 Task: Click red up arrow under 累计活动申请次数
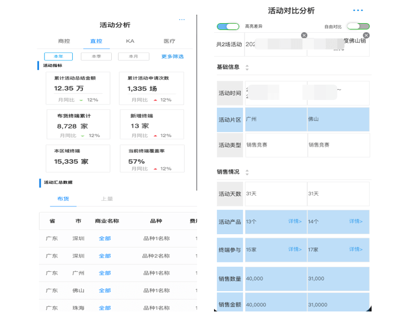[x=155, y=100]
